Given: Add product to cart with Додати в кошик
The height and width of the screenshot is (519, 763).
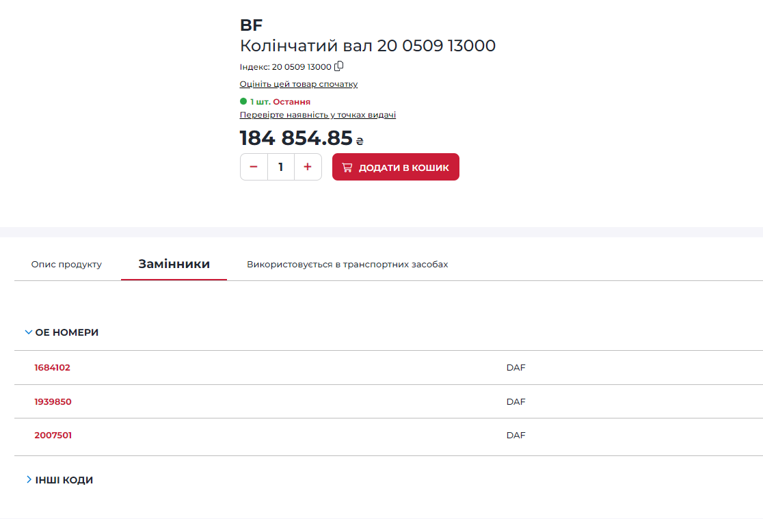Looking at the screenshot, I should click(396, 167).
